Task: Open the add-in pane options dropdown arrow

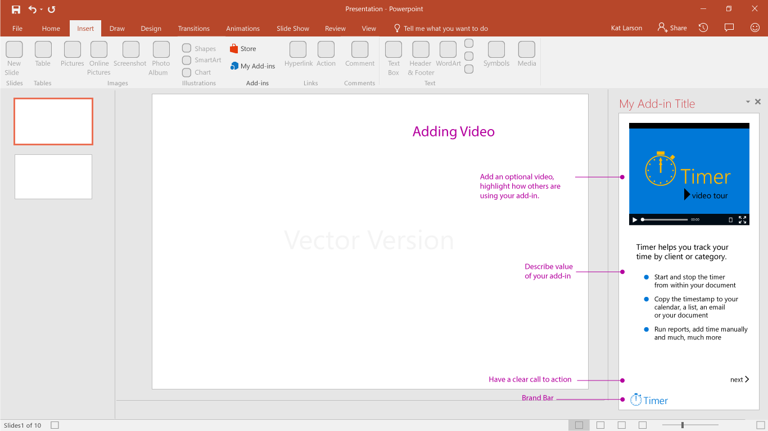Action: 748,102
